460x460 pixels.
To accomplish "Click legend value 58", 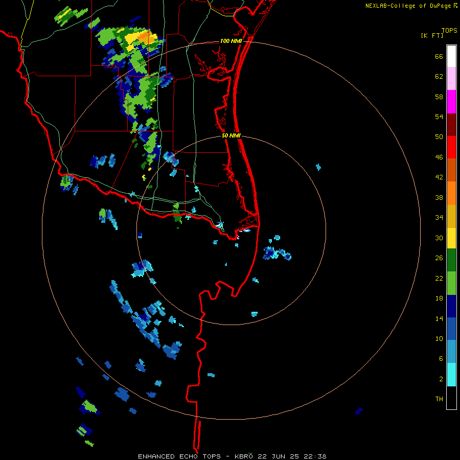I will point(439,97).
